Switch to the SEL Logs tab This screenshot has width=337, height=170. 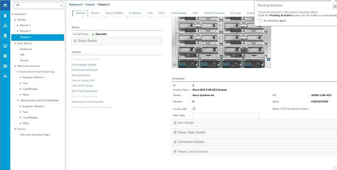click(x=236, y=13)
